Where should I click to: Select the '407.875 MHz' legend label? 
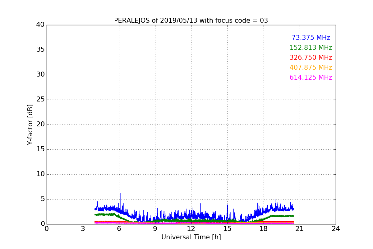pyautogui.click(x=311, y=68)
